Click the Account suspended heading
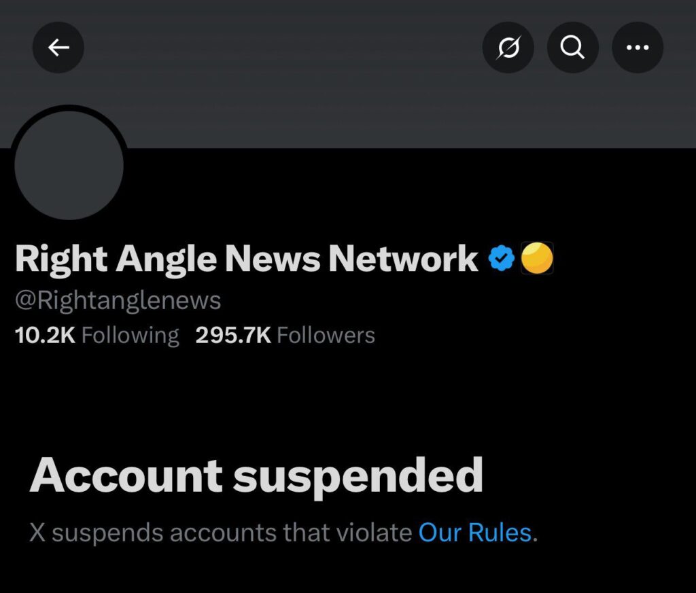 [x=257, y=476]
